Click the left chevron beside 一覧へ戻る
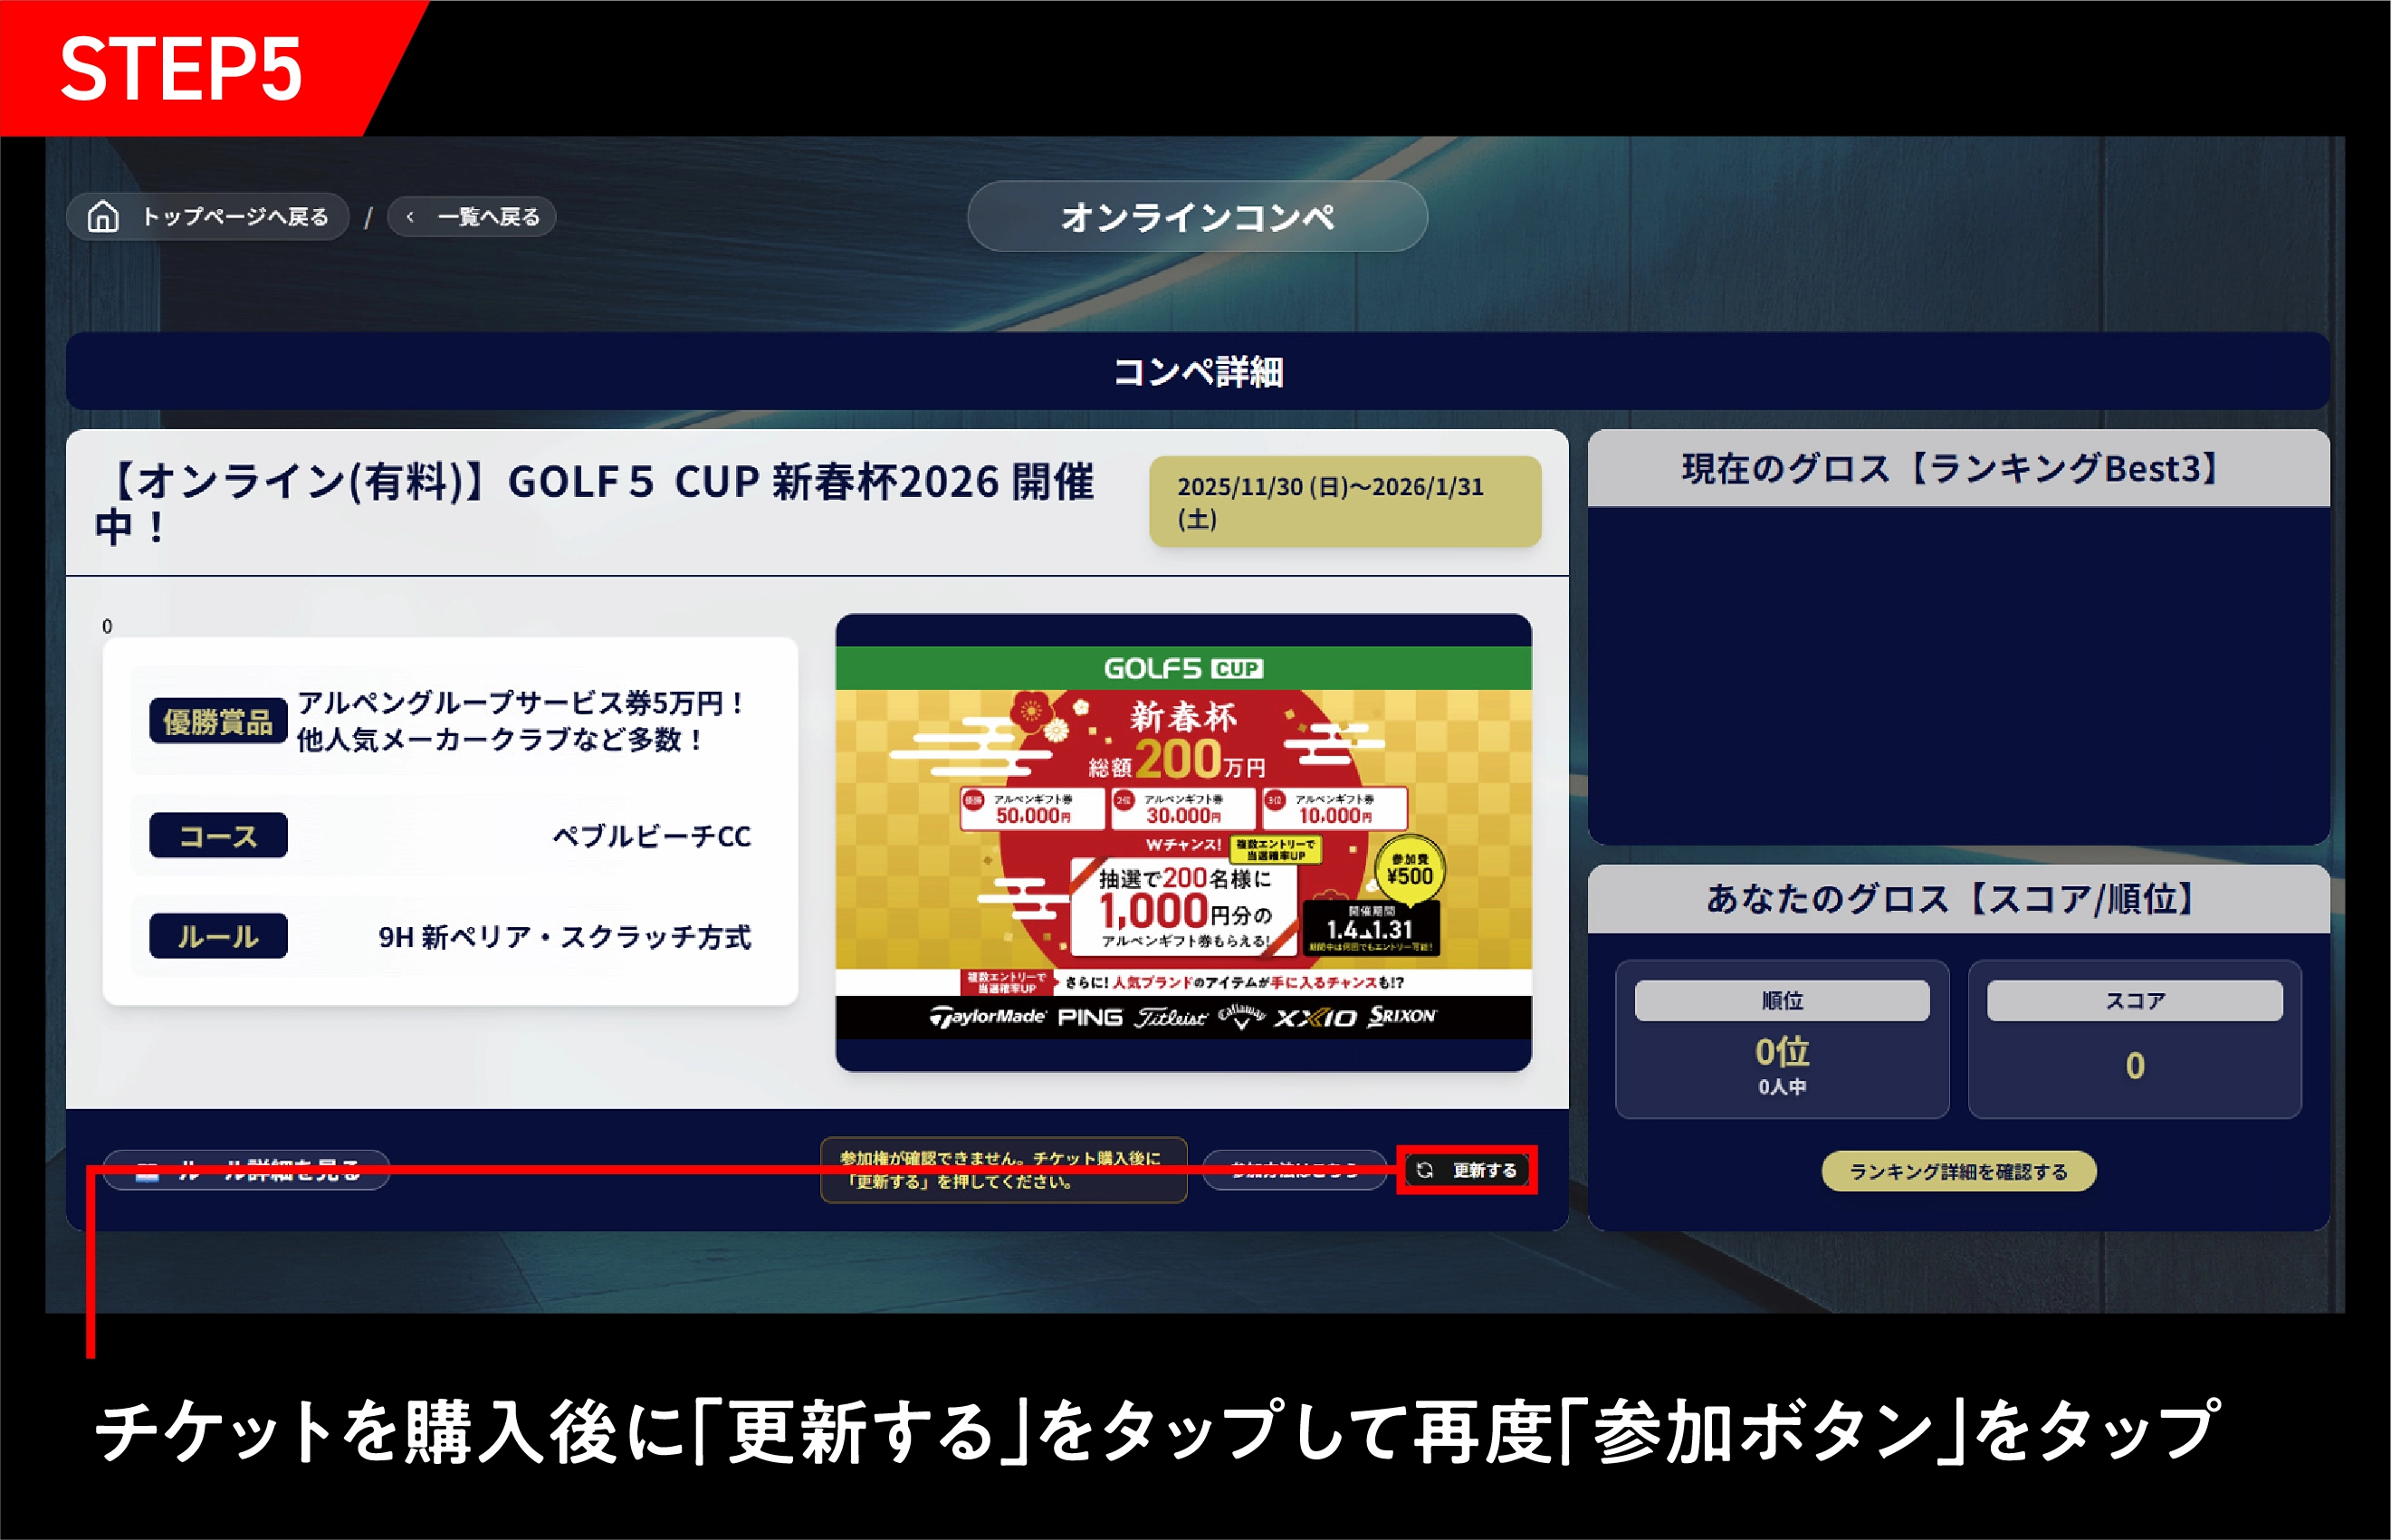This screenshot has width=2391, height=1540. point(410,217)
